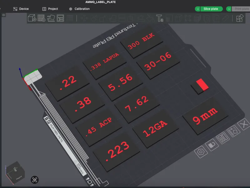Select the .38 label object
The image size is (250, 188).
click(82, 105)
